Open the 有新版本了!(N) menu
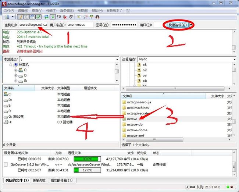 (x=118, y=11)
